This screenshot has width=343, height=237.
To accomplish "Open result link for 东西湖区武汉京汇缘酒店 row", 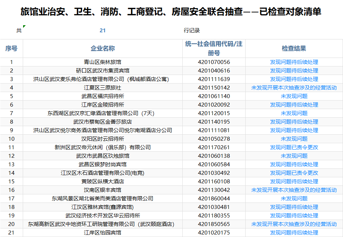I will point(294,113).
